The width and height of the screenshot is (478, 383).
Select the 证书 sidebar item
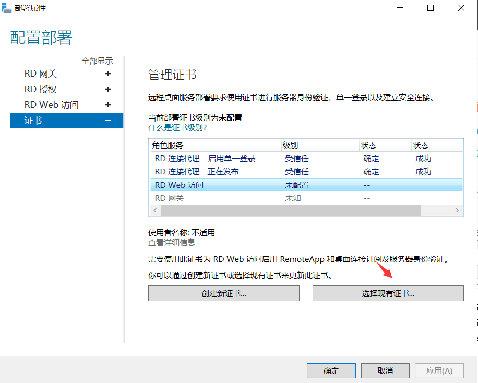(x=66, y=121)
